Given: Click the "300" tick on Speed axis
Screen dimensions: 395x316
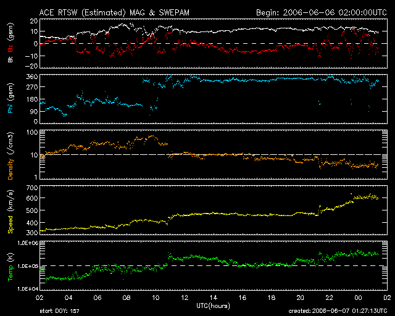Looking at the screenshot, I should click(32, 233).
